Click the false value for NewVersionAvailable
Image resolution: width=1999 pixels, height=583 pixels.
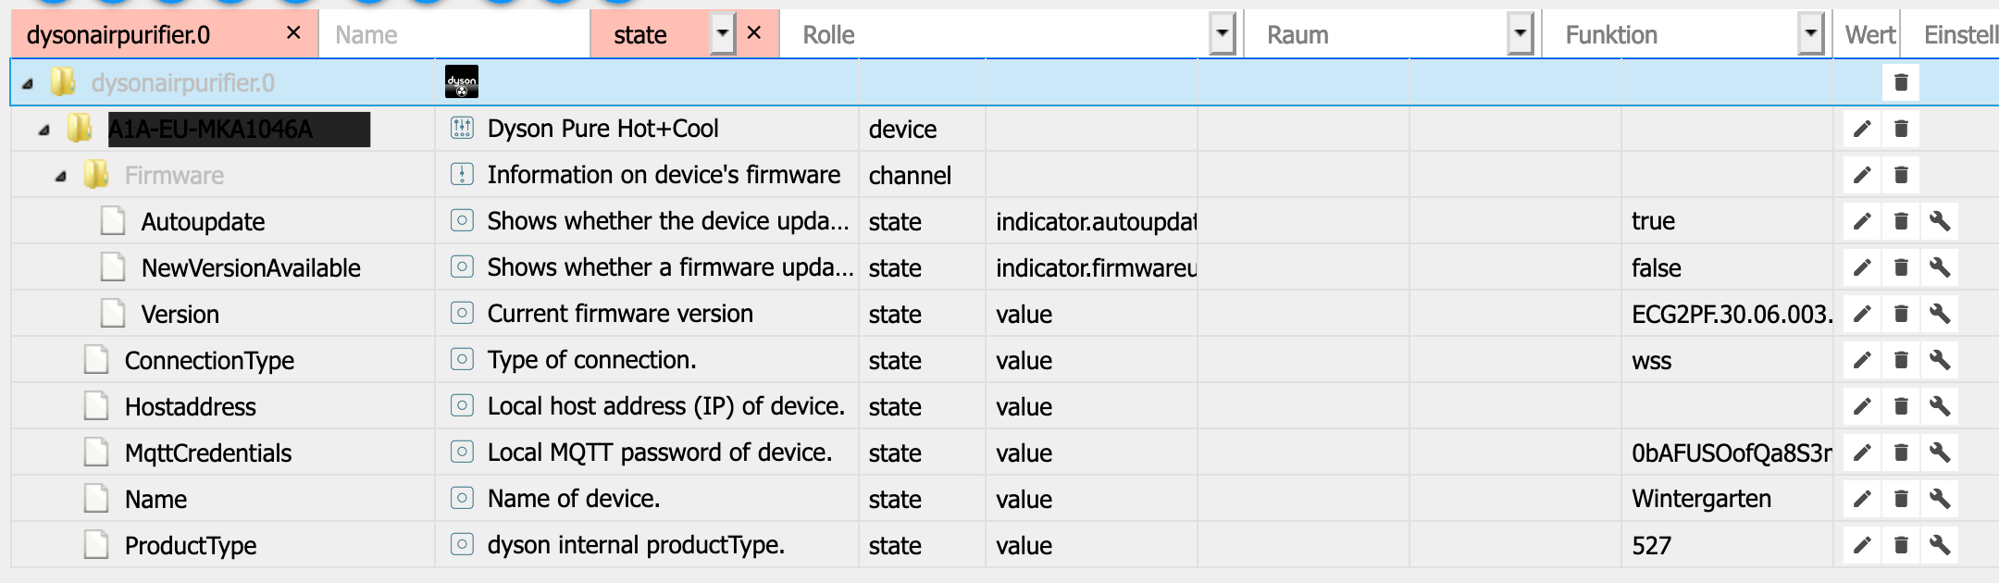[x=1656, y=267]
